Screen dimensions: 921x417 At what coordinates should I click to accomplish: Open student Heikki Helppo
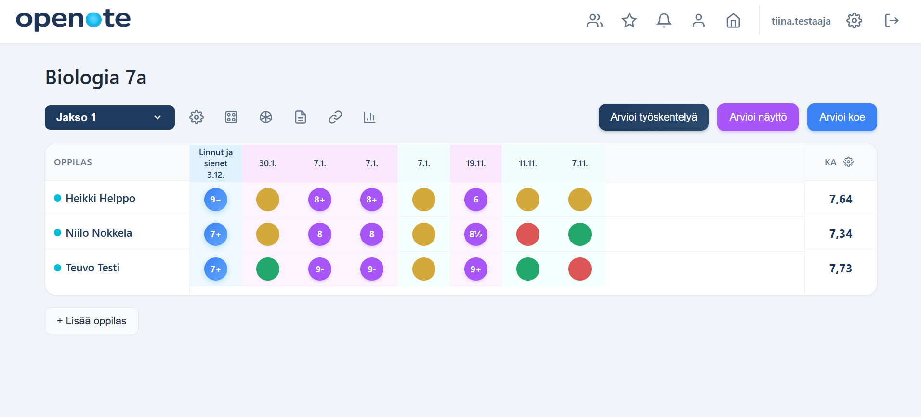tap(100, 198)
